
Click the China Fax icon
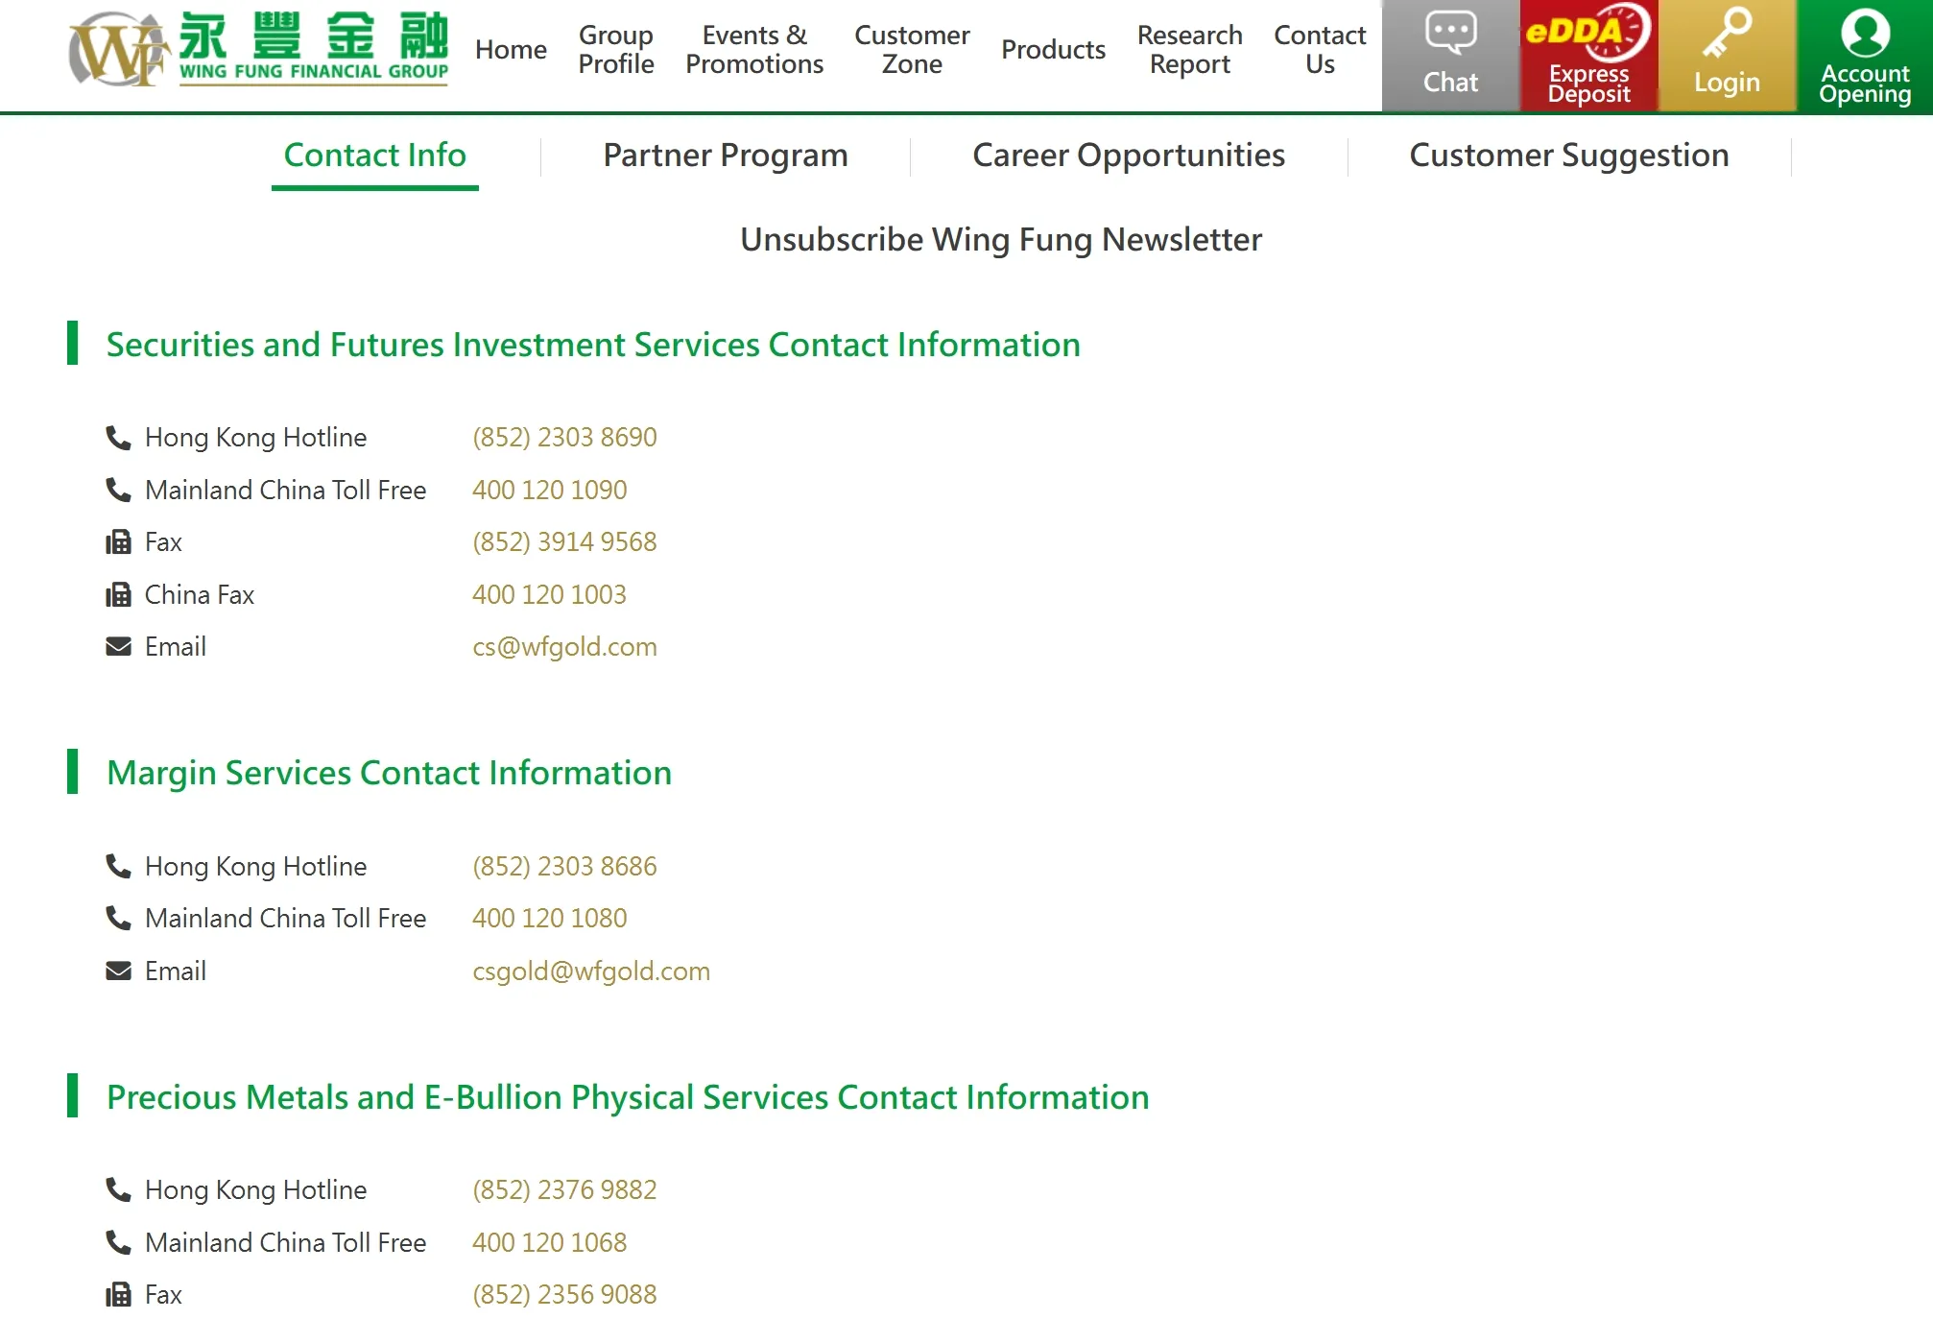pyautogui.click(x=118, y=595)
